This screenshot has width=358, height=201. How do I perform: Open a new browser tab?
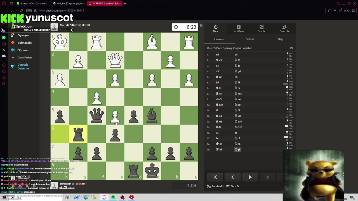click(125, 3)
